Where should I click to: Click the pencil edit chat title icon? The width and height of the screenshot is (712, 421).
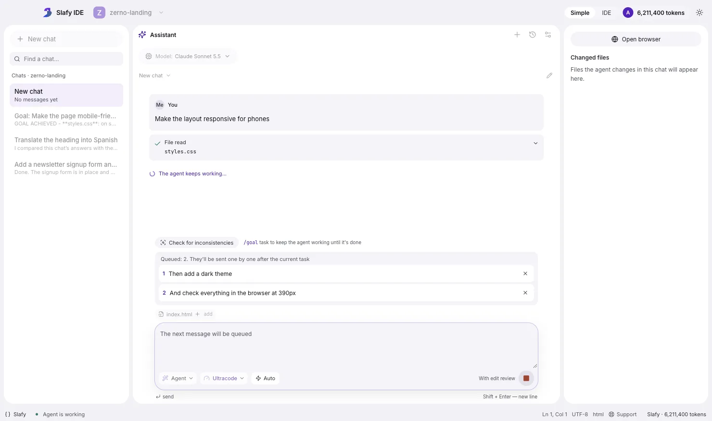(x=549, y=75)
